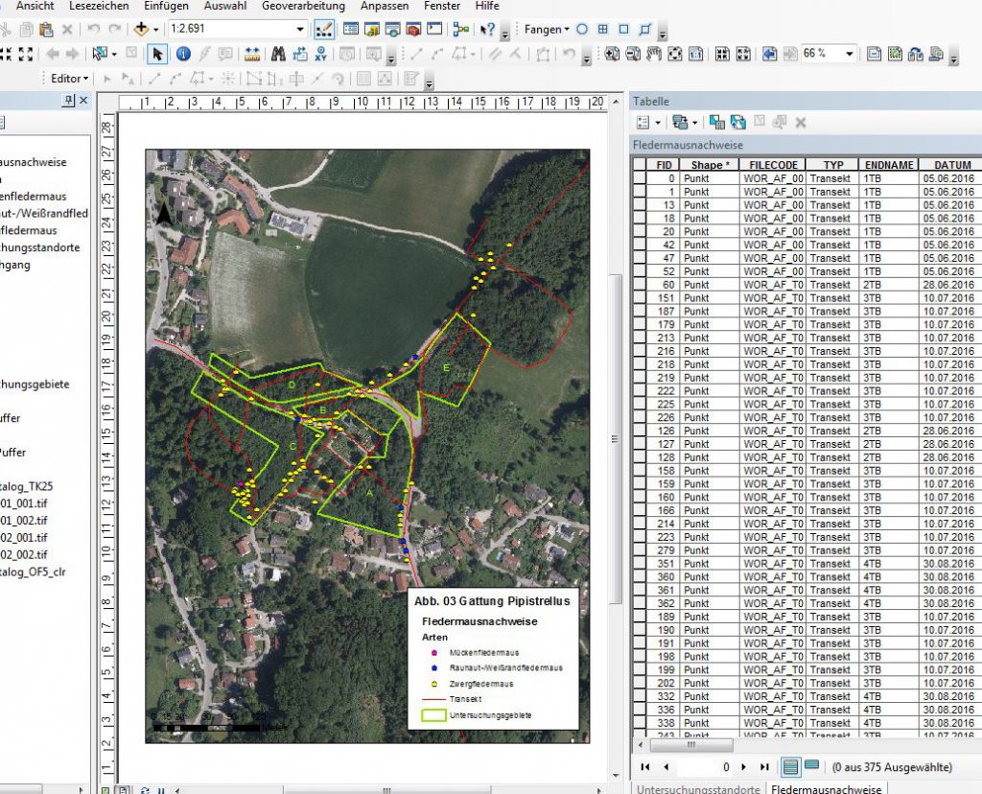Image resolution: width=982 pixels, height=794 pixels.
Task: Click the fixed zoom in extent icon
Action: tap(6, 55)
